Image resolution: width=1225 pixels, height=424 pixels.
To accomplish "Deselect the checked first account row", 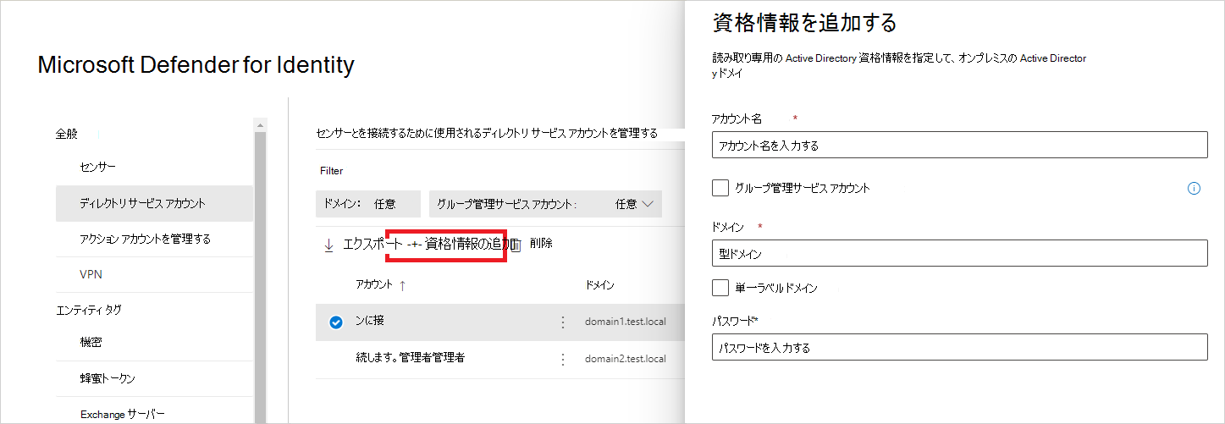I will 335,322.
